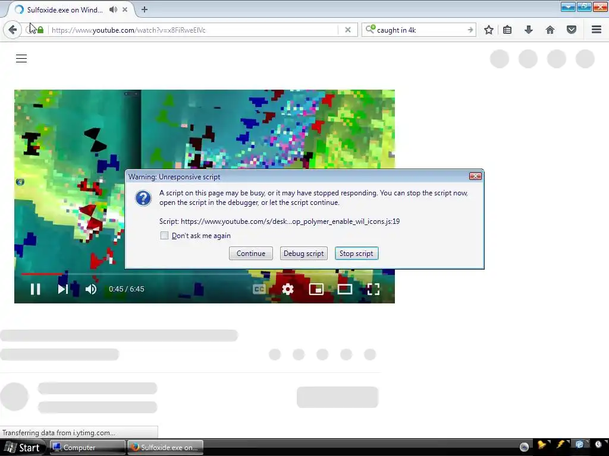
Task: Switch to Computer taskbar window
Action: [87, 448]
